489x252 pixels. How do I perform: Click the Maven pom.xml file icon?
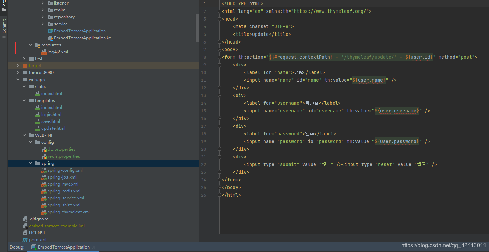tap(25, 240)
